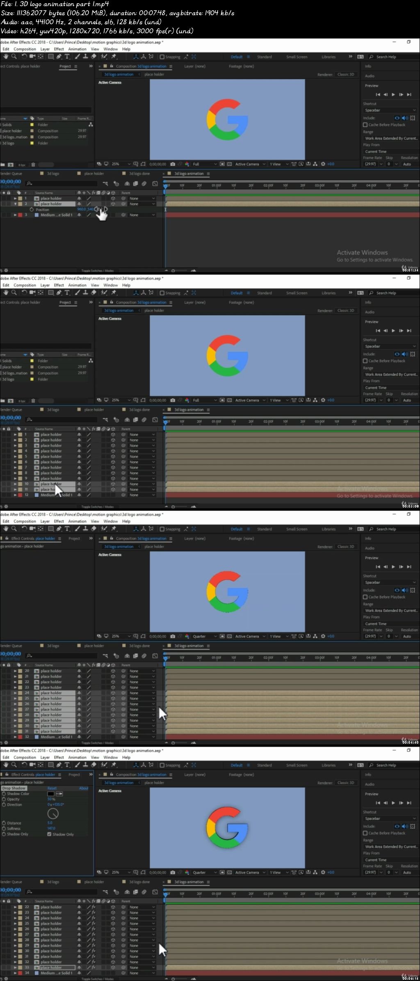Image resolution: width=420 pixels, height=981 pixels.
Task: Pick the Clone Stamp tool in the second frame
Action: click(85, 293)
